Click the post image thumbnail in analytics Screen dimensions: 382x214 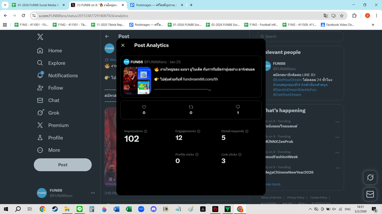tap(137, 81)
